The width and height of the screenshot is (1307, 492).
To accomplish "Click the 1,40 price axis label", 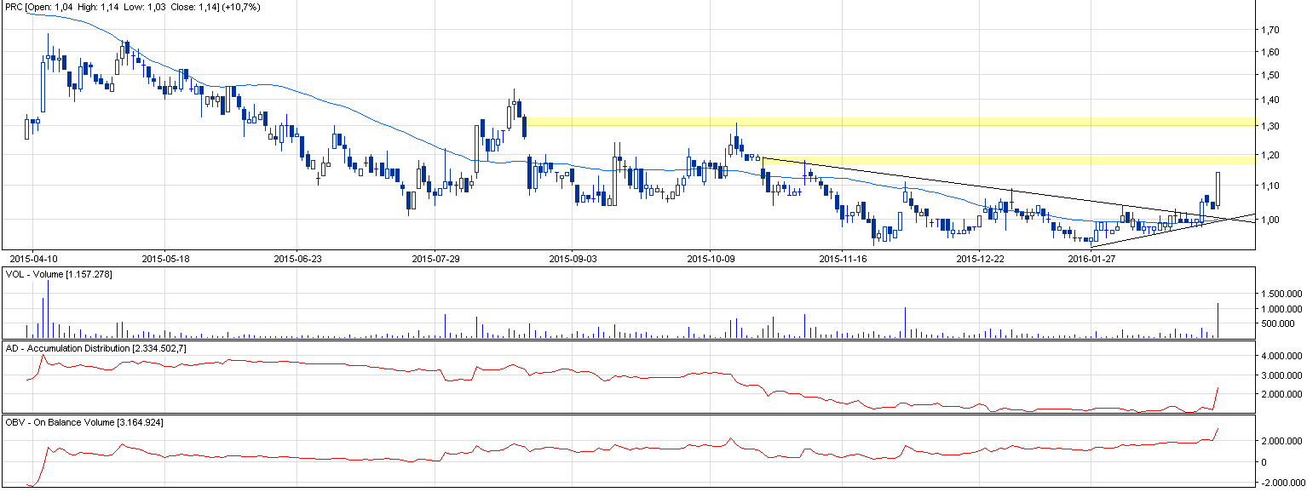I will pos(1273,100).
